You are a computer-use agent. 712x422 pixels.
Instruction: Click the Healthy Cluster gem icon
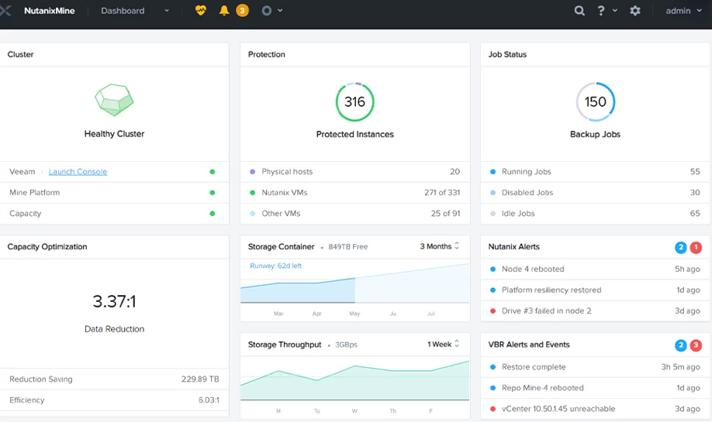[x=114, y=100]
